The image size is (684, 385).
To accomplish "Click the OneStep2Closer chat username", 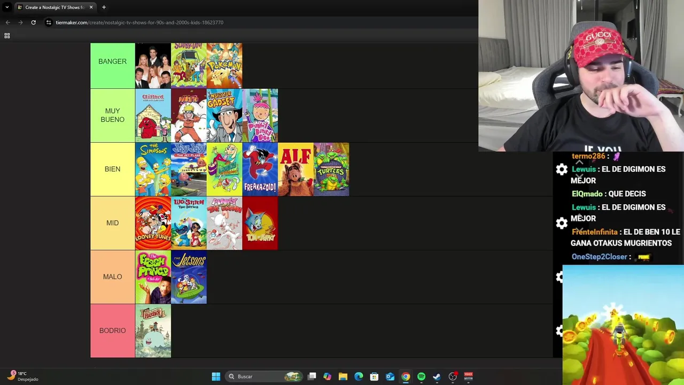I will [599, 257].
